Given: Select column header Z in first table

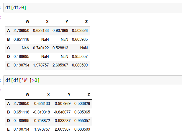Looking at the screenshot, I should click(86, 22).
